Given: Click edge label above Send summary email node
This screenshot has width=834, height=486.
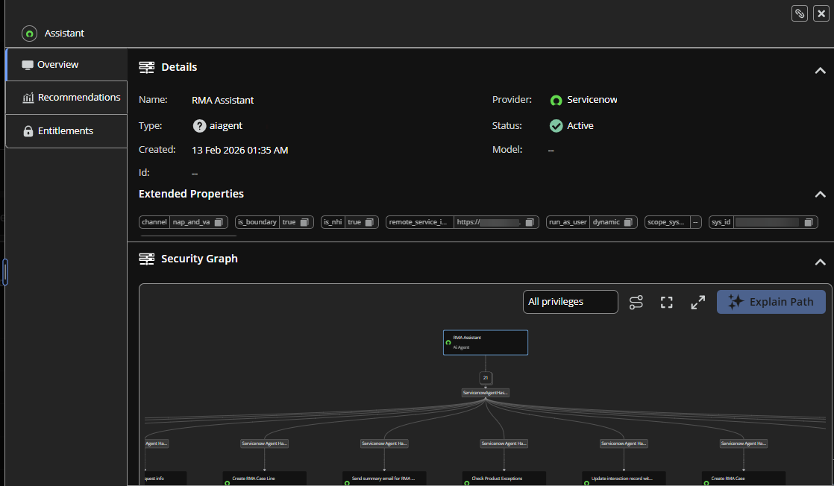Looking at the screenshot, I should tap(385, 444).
